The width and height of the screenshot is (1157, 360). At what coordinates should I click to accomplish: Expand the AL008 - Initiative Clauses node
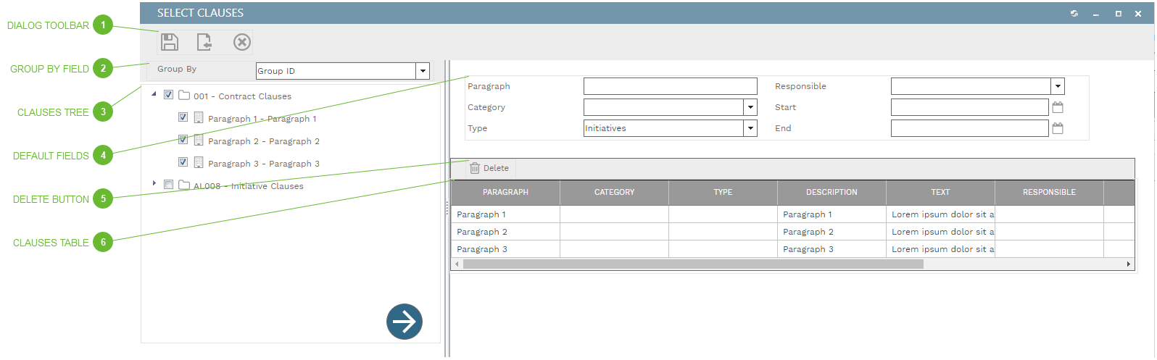click(x=154, y=184)
